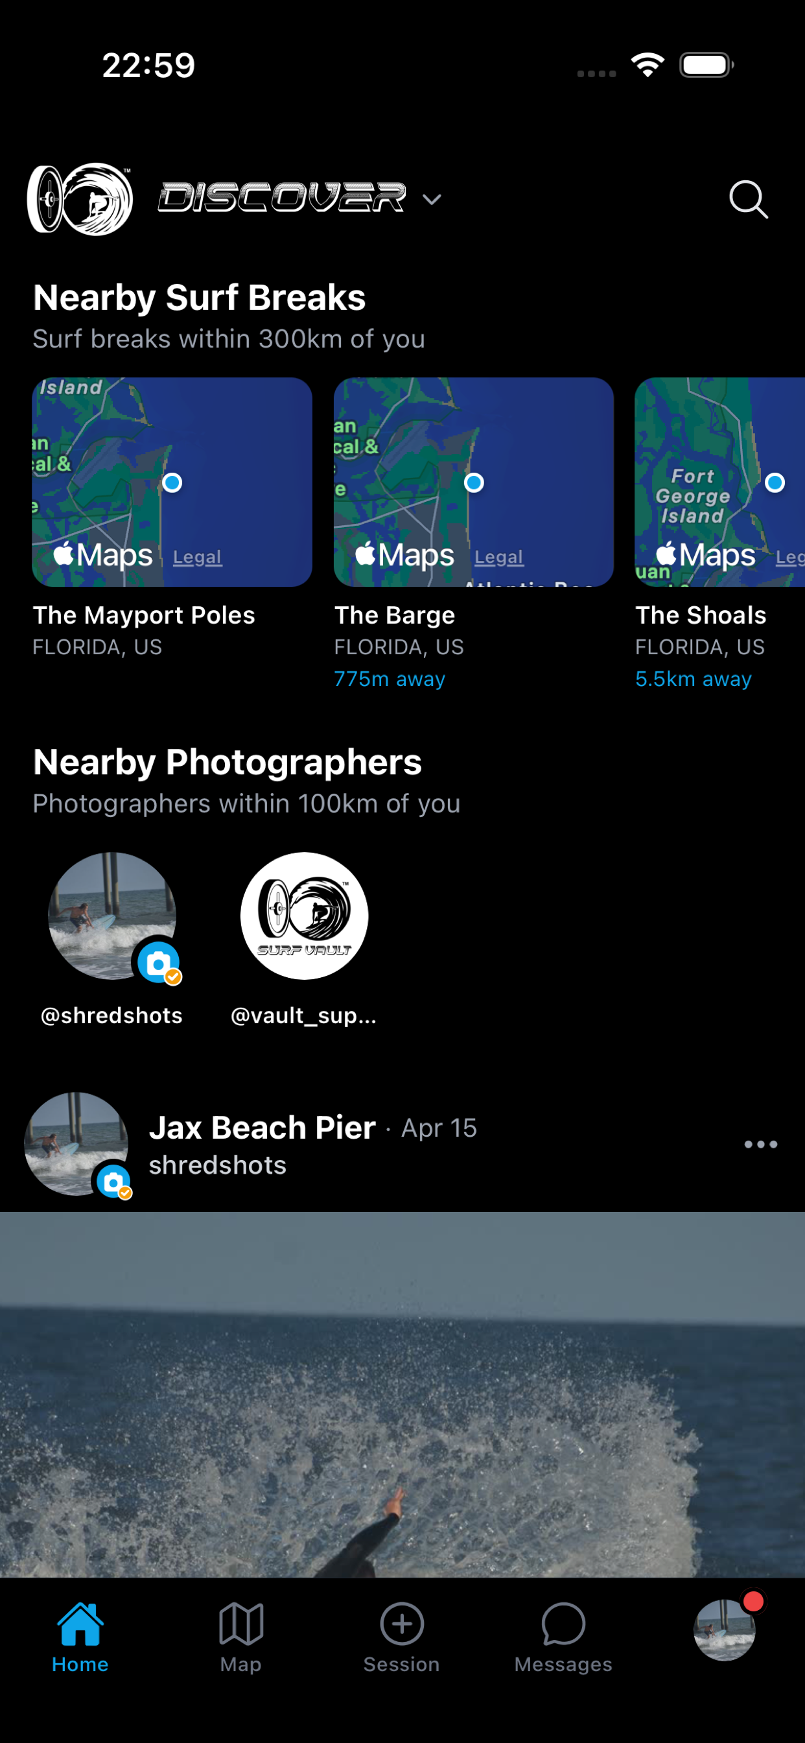The image size is (805, 1743).
Task: Open The Shoals map thumbnail
Action: click(719, 482)
